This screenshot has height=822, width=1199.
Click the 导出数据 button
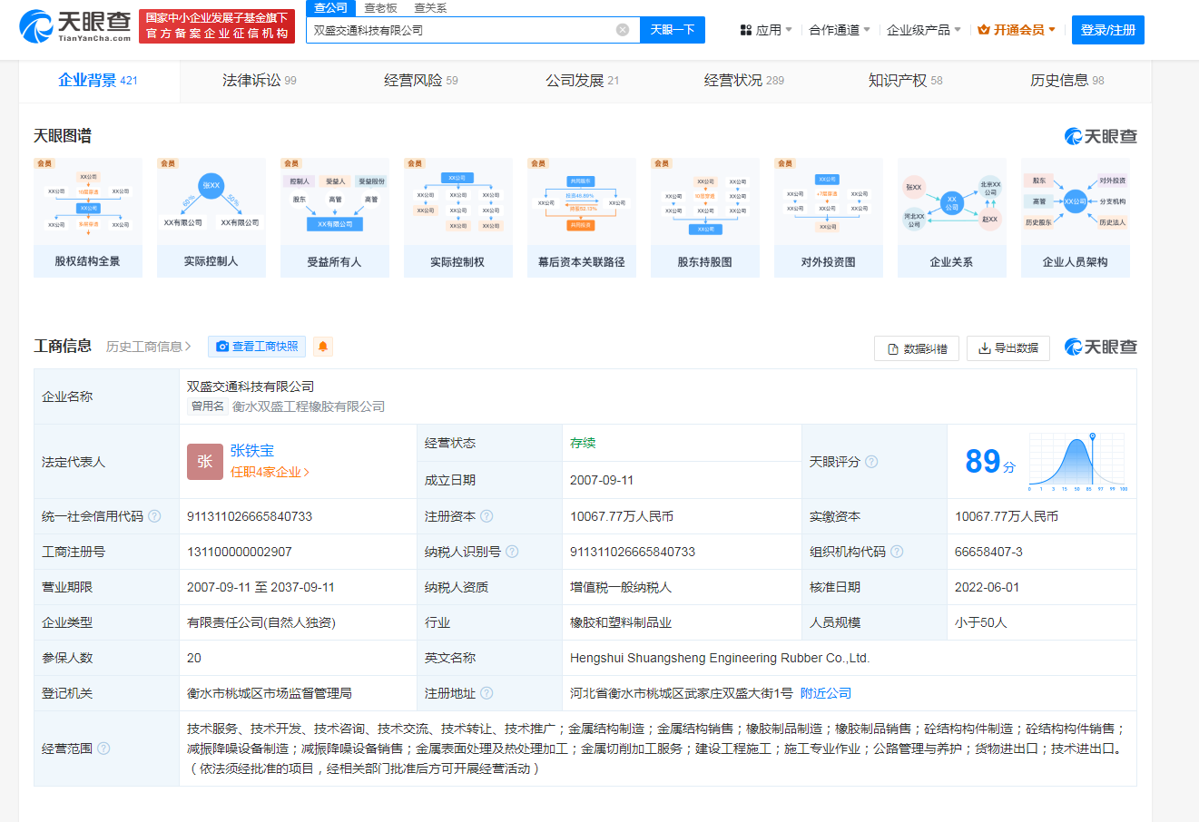pos(1008,348)
